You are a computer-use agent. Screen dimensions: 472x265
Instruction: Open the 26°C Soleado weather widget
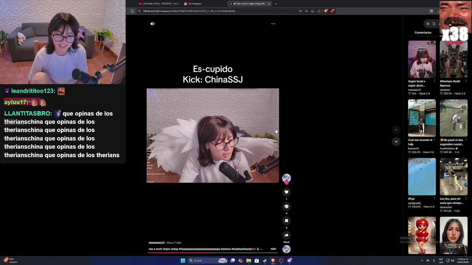point(10,261)
